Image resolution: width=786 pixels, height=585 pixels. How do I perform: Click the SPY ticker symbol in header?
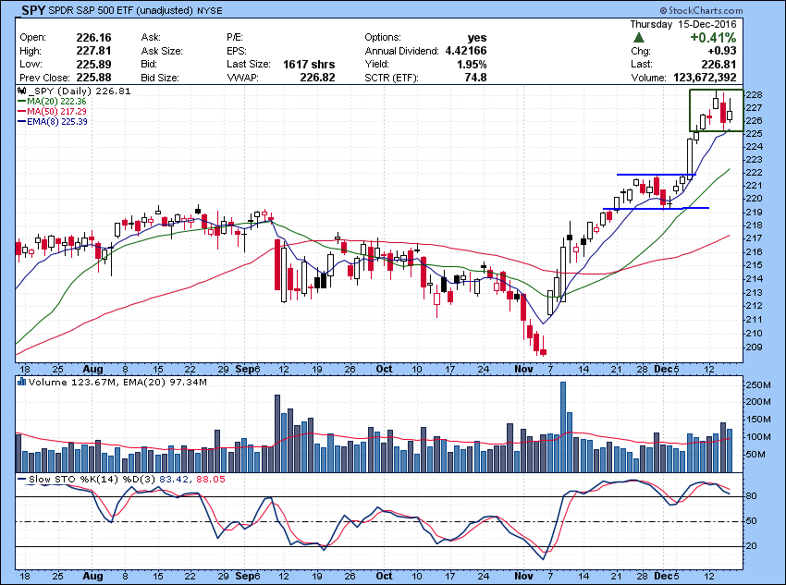[33, 9]
